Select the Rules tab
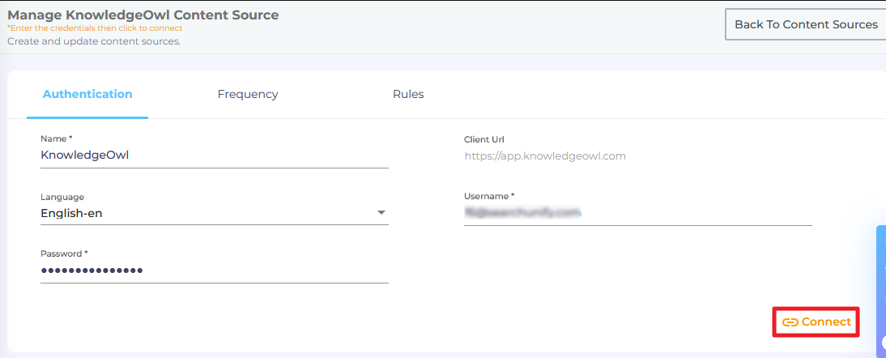 click(x=408, y=94)
